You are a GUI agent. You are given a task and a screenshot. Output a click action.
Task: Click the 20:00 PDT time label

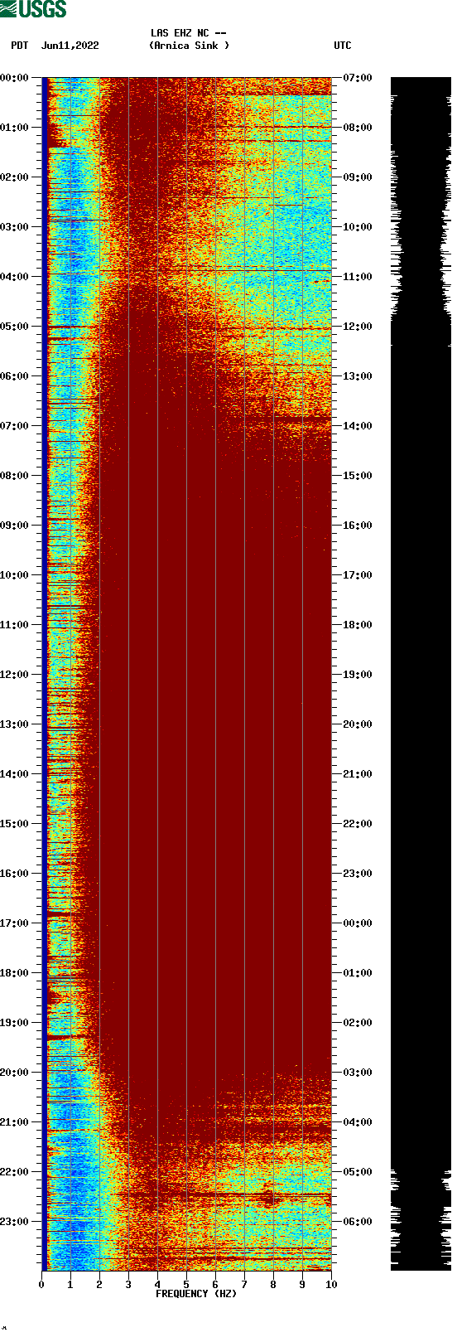click(x=15, y=1073)
